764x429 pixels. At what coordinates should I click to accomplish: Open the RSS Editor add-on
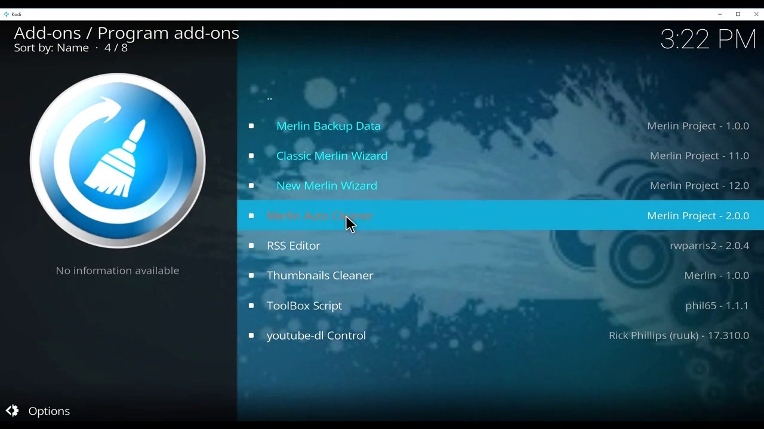point(500,245)
